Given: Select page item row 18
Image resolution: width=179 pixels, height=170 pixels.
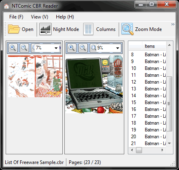Looking at the screenshot, I should [147, 123].
